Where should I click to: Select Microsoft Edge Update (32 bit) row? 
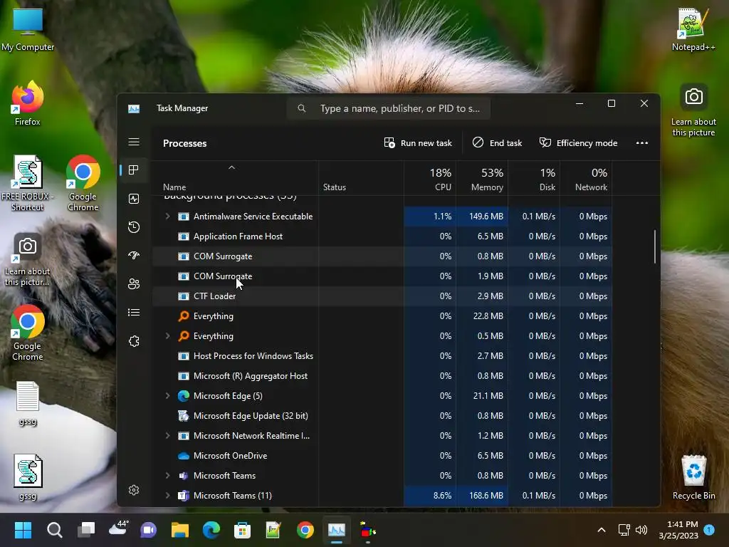[382, 416]
